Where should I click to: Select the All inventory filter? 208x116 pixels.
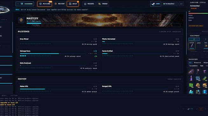coord(191,63)
